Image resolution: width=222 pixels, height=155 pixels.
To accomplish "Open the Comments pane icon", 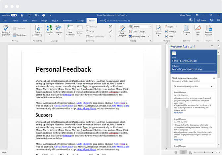I will point(219,20).
